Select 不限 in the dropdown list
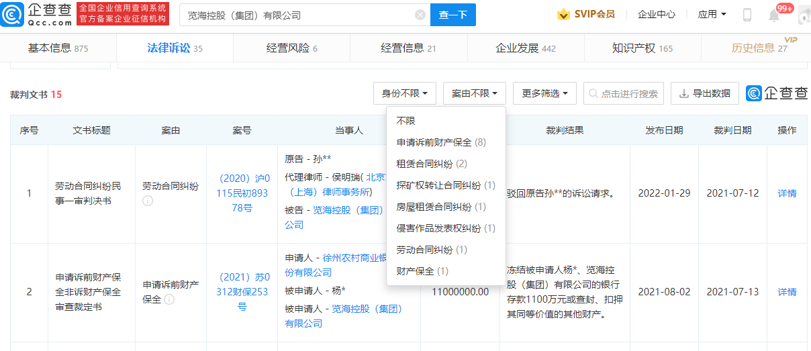This screenshot has height=351, width=811. coord(446,121)
